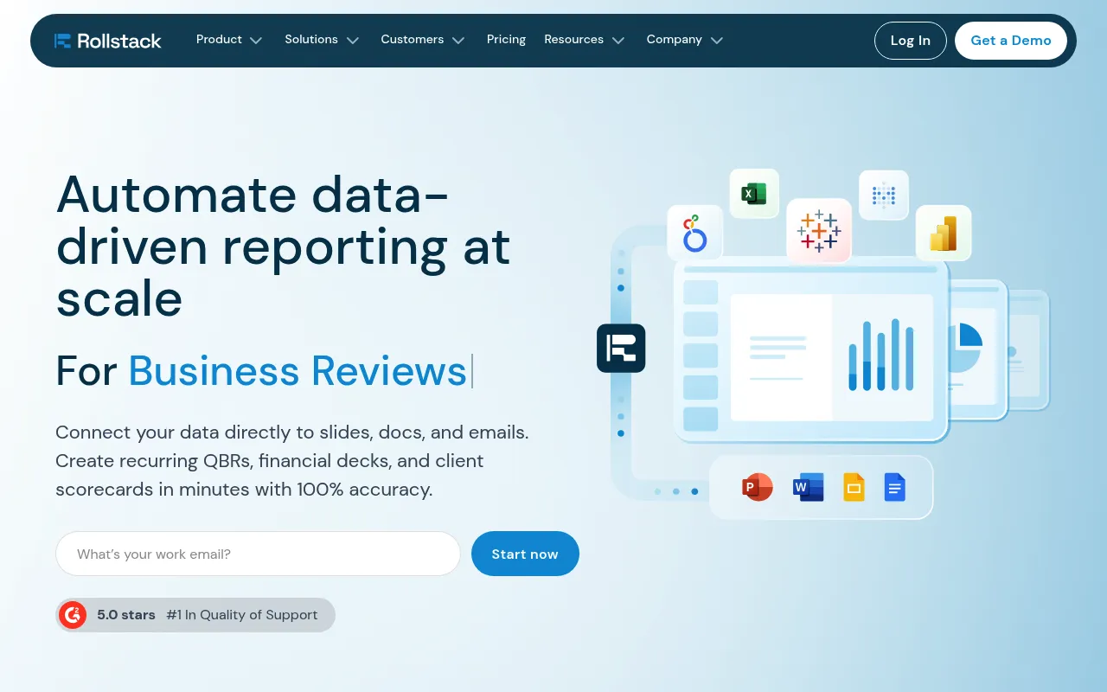Click the Get a Demo button
1107x692 pixels.
[x=1011, y=41]
